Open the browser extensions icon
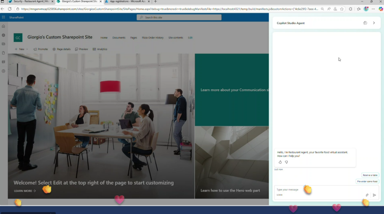This screenshot has height=214, width=384. (x=351, y=9)
